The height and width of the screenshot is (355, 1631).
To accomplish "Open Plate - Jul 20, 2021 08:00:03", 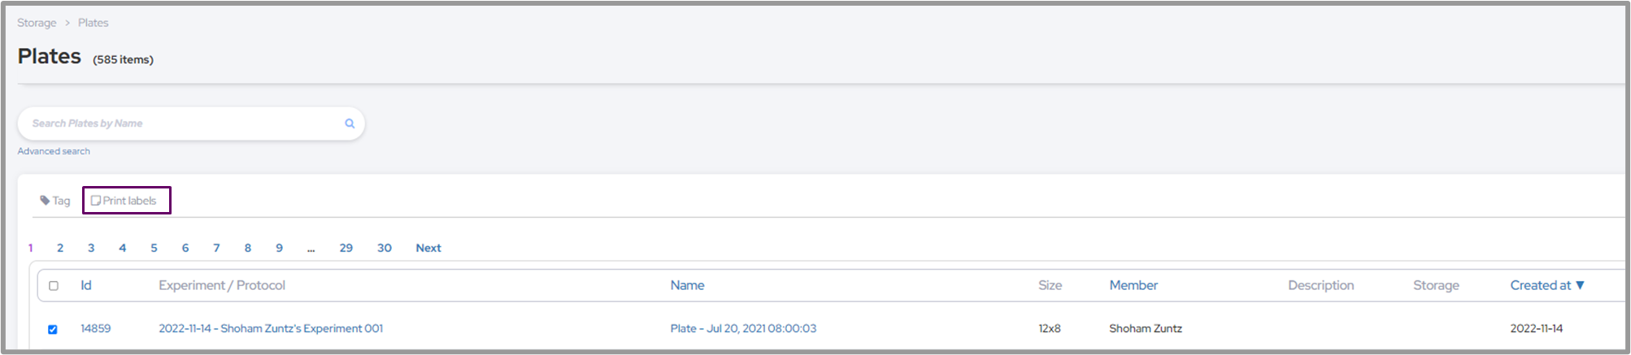I will coord(743,328).
